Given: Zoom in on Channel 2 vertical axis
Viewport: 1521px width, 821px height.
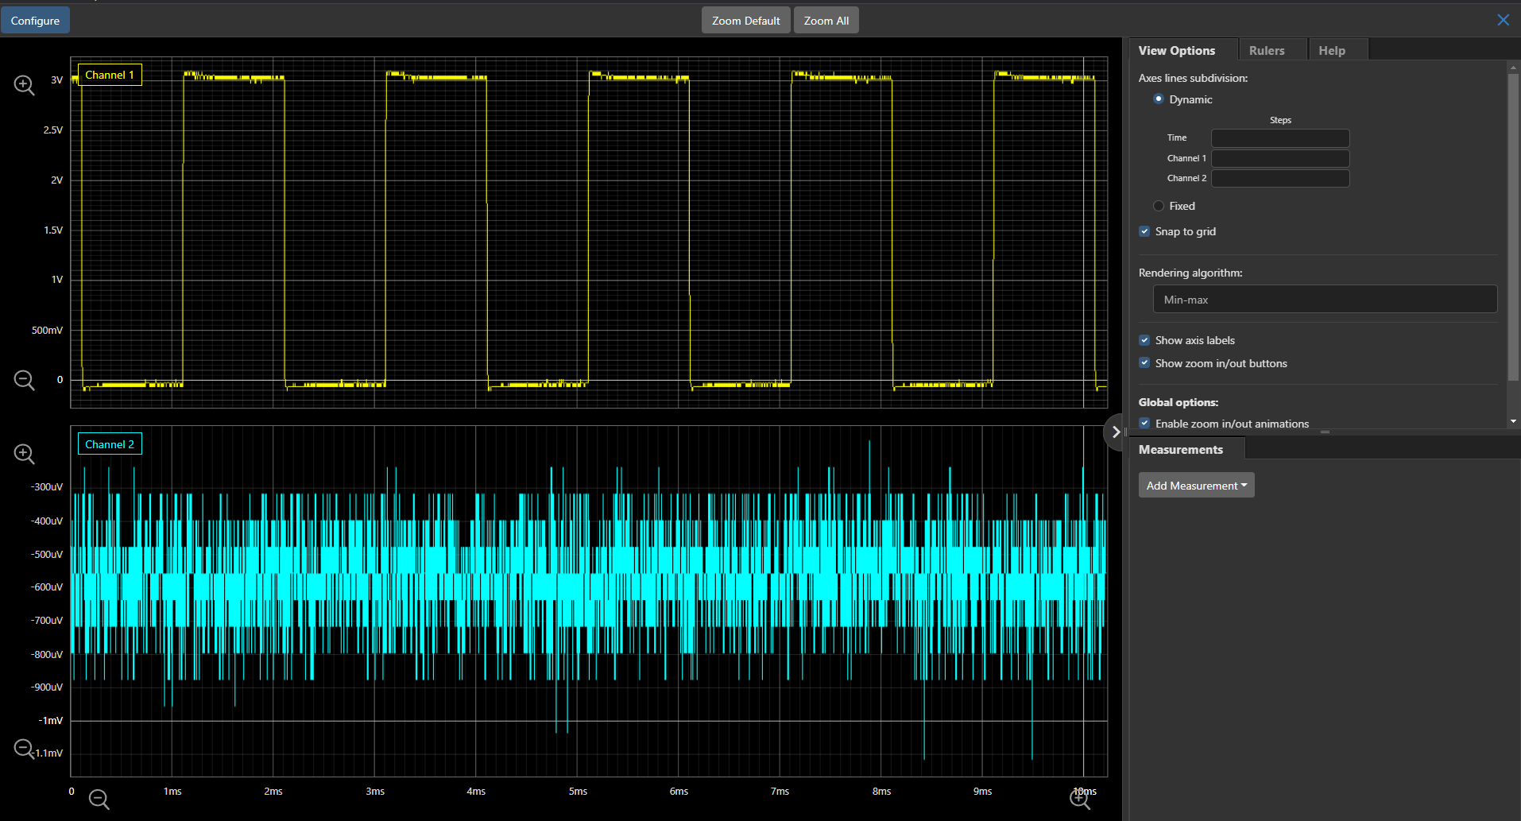Looking at the screenshot, I should 24,454.
